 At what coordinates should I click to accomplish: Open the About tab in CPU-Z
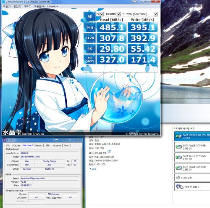point(67,145)
